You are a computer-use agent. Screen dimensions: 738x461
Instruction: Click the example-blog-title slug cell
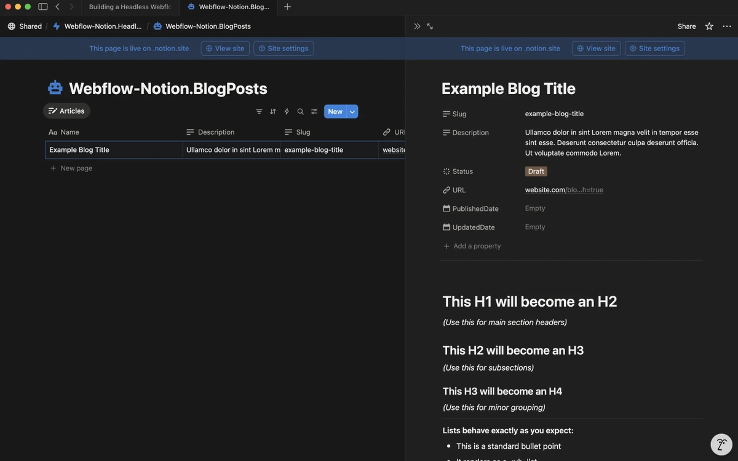tap(330, 150)
